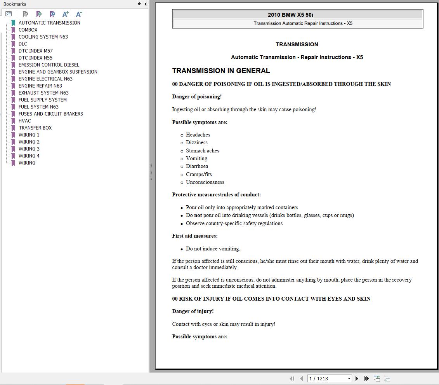This screenshot has width=439, height=385.
Task: Click the expand panel double-arrow toggle
Action: coord(139,3)
